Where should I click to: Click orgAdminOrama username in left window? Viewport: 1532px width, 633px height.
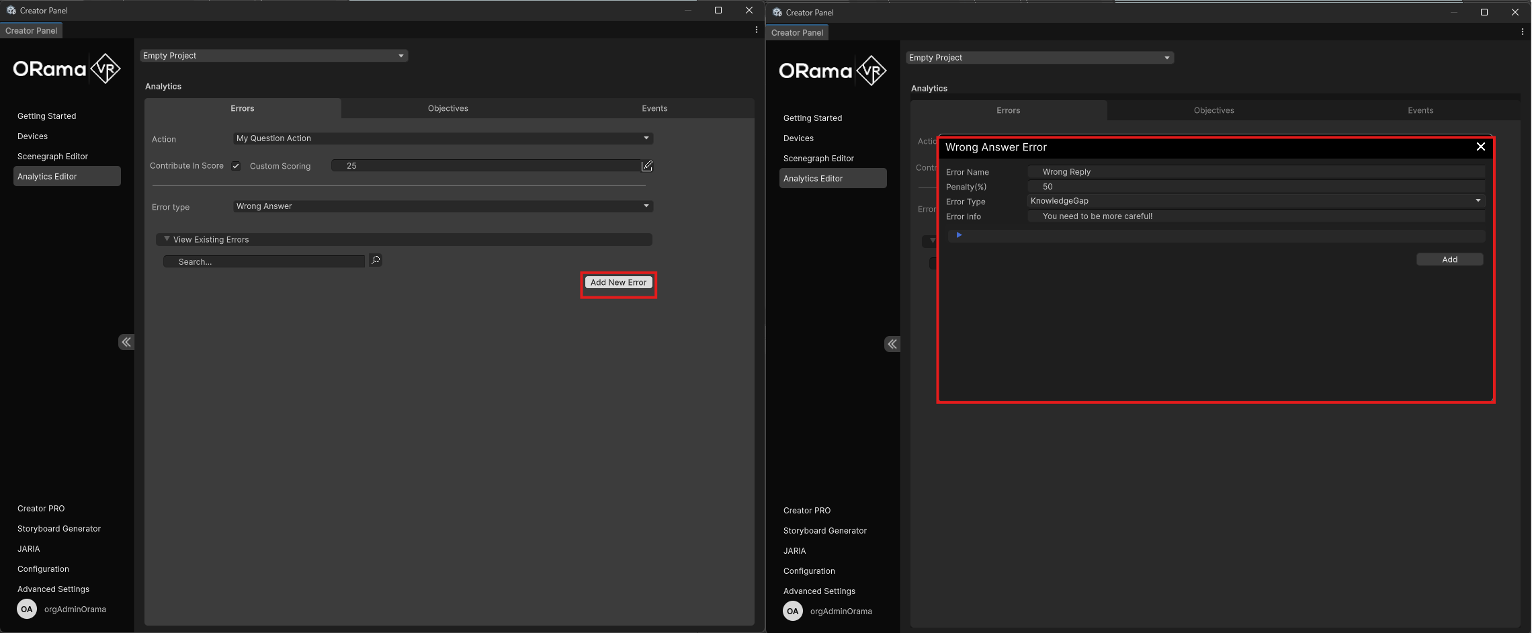pos(75,609)
